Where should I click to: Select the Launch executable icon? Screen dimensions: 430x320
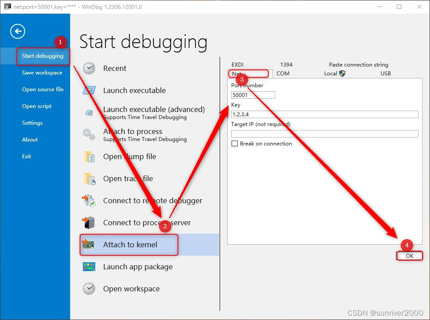click(x=90, y=90)
